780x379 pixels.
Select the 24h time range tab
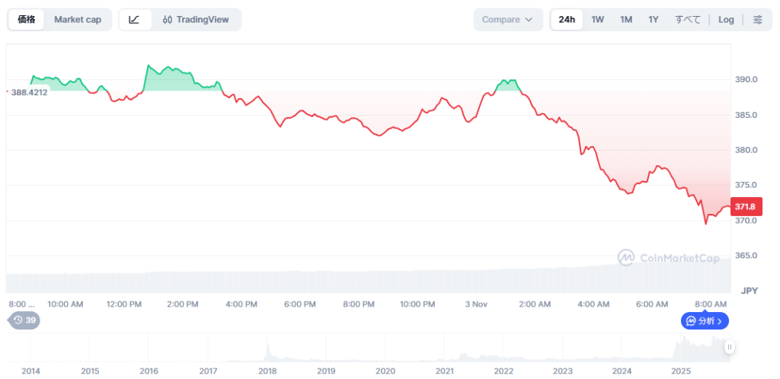click(x=567, y=20)
